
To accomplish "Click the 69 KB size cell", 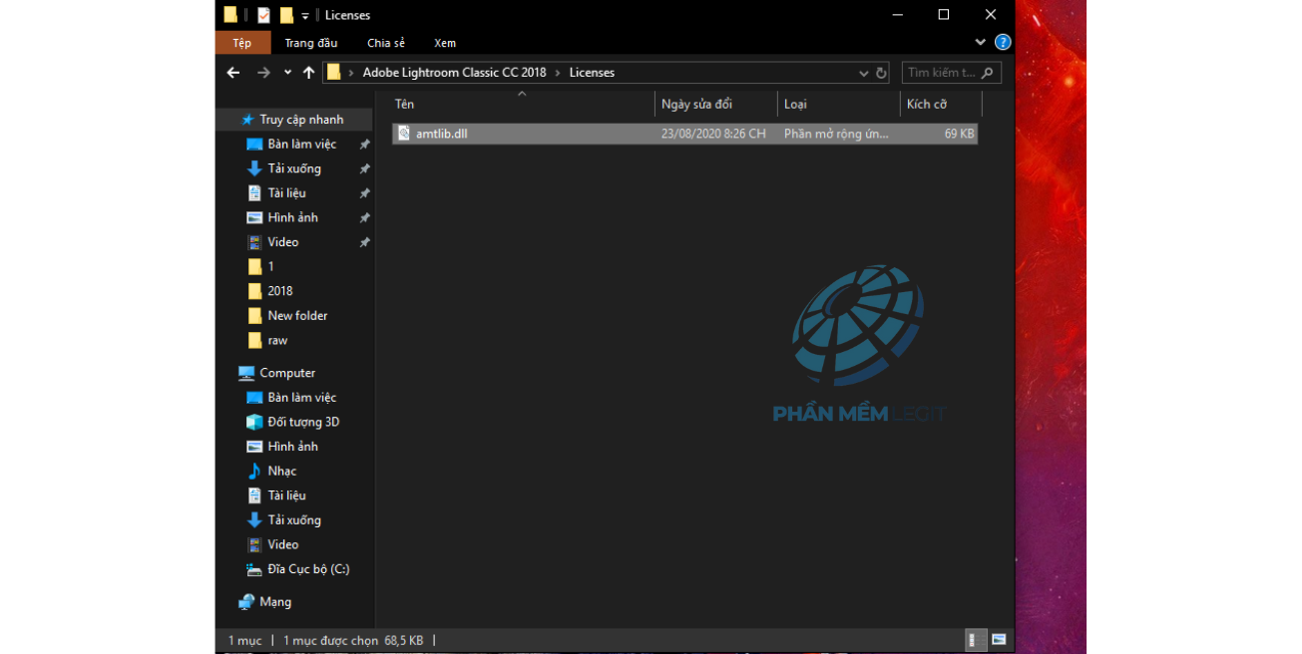I will (x=960, y=134).
